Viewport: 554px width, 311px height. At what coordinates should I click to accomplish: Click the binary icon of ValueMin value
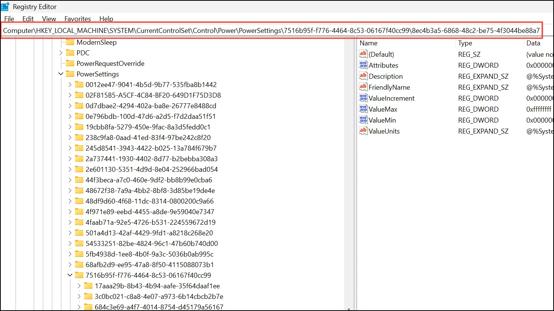pyautogui.click(x=363, y=120)
